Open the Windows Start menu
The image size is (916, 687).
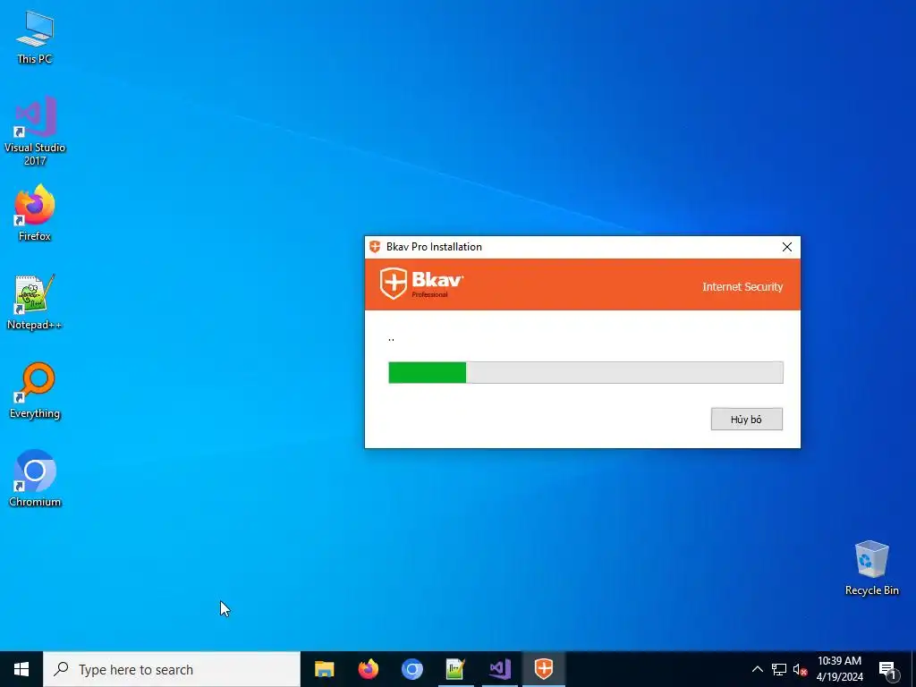pyautogui.click(x=21, y=669)
